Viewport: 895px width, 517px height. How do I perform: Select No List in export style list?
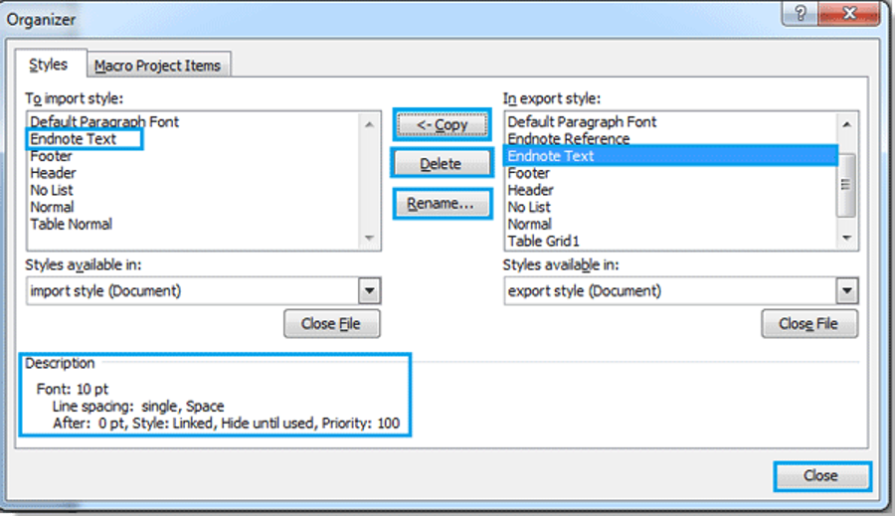tap(530, 208)
